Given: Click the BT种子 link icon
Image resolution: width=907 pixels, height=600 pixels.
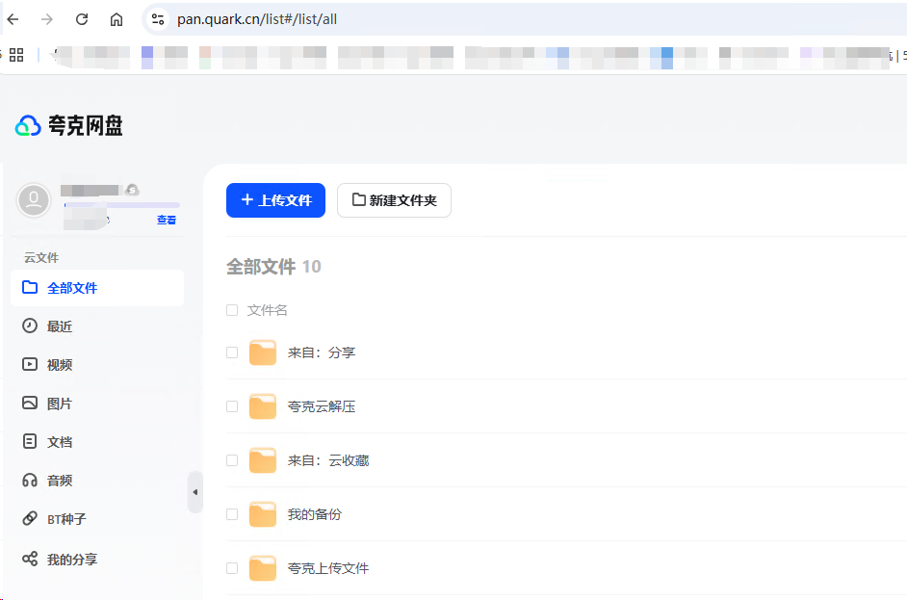Looking at the screenshot, I should tap(30, 519).
